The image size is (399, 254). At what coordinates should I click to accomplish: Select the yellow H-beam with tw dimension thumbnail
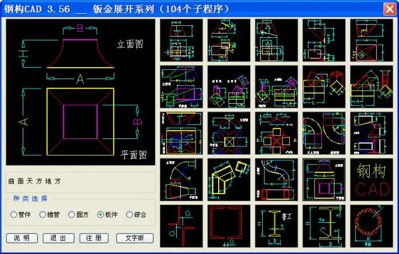[x=324, y=226]
